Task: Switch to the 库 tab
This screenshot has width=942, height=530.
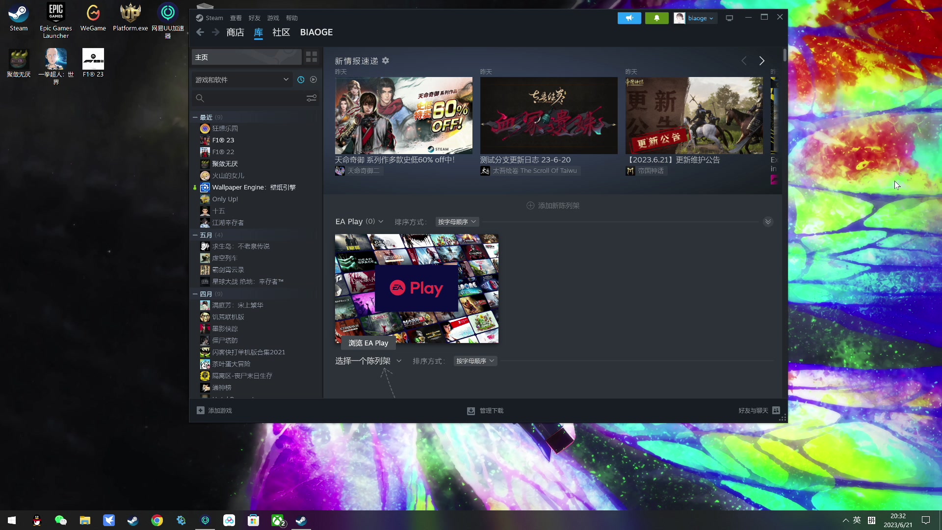Action: point(259,32)
